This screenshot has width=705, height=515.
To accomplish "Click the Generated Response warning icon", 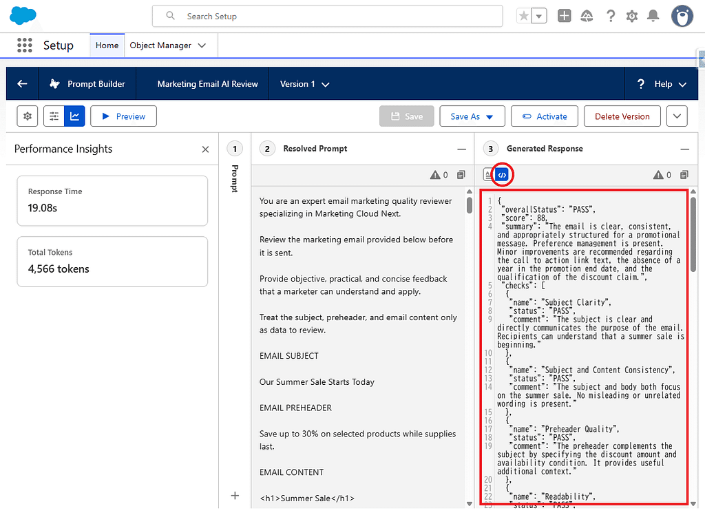I will tap(658, 175).
